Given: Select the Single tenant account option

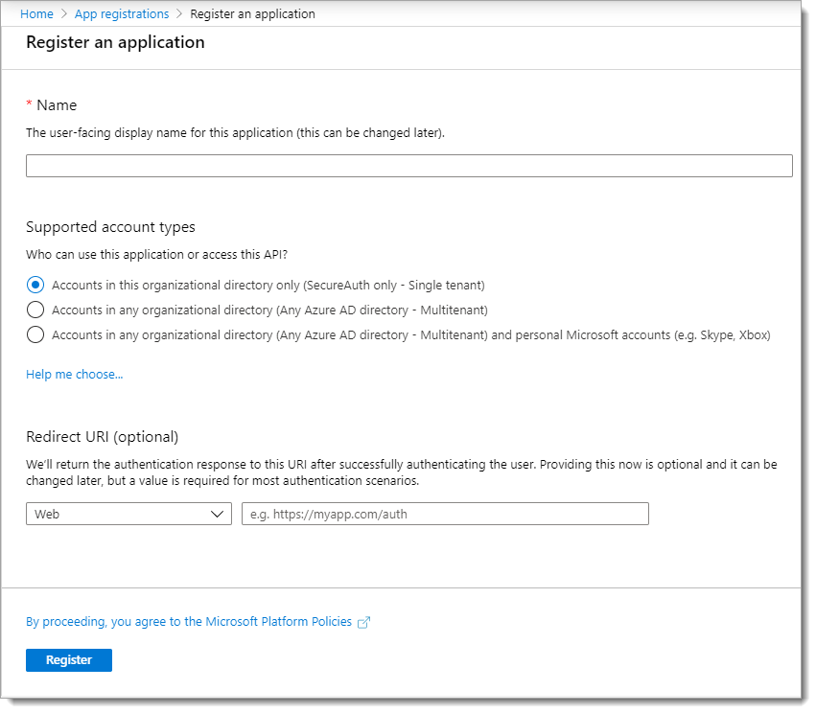Looking at the screenshot, I should (35, 285).
